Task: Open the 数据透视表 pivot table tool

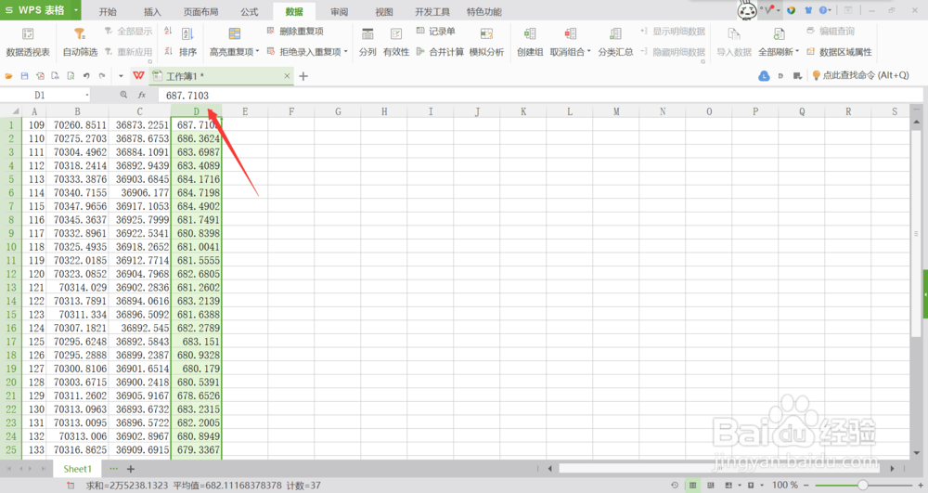Action: tap(28, 42)
